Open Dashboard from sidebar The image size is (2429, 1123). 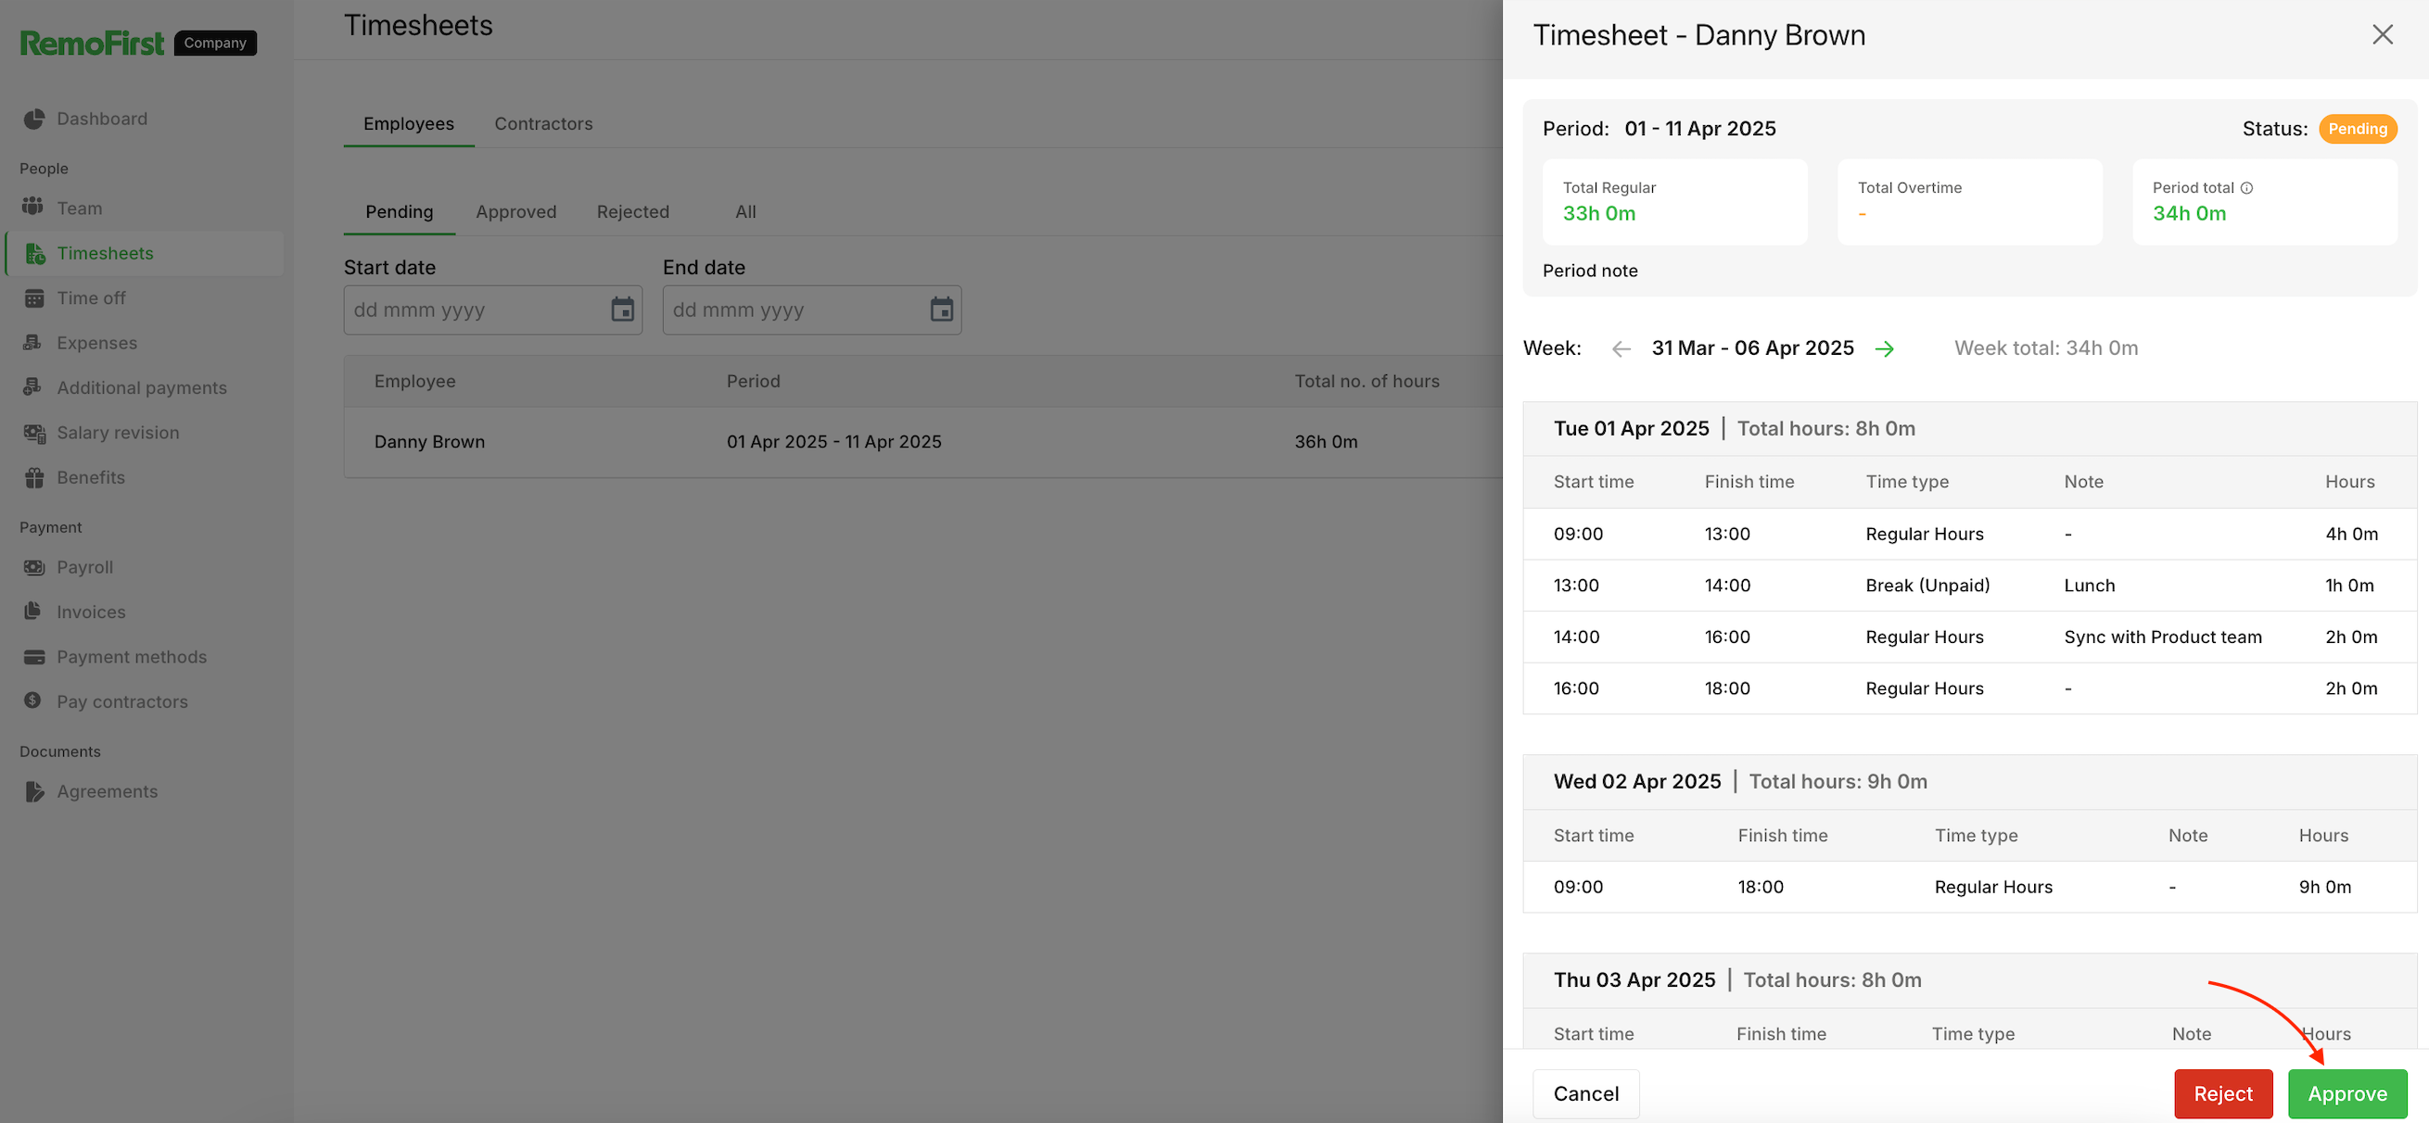pyautogui.click(x=102, y=119)
